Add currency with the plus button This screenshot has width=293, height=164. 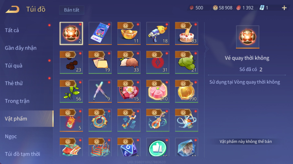(x=284, y=8)
